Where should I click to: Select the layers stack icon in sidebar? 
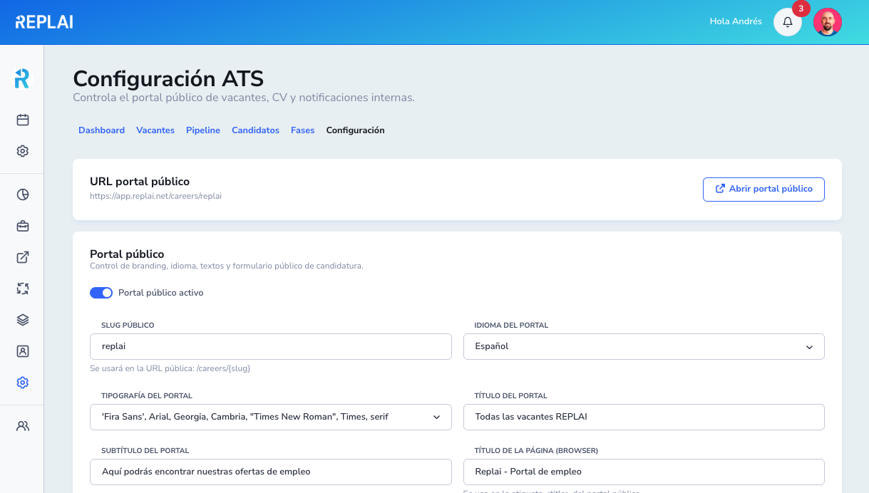22,320
